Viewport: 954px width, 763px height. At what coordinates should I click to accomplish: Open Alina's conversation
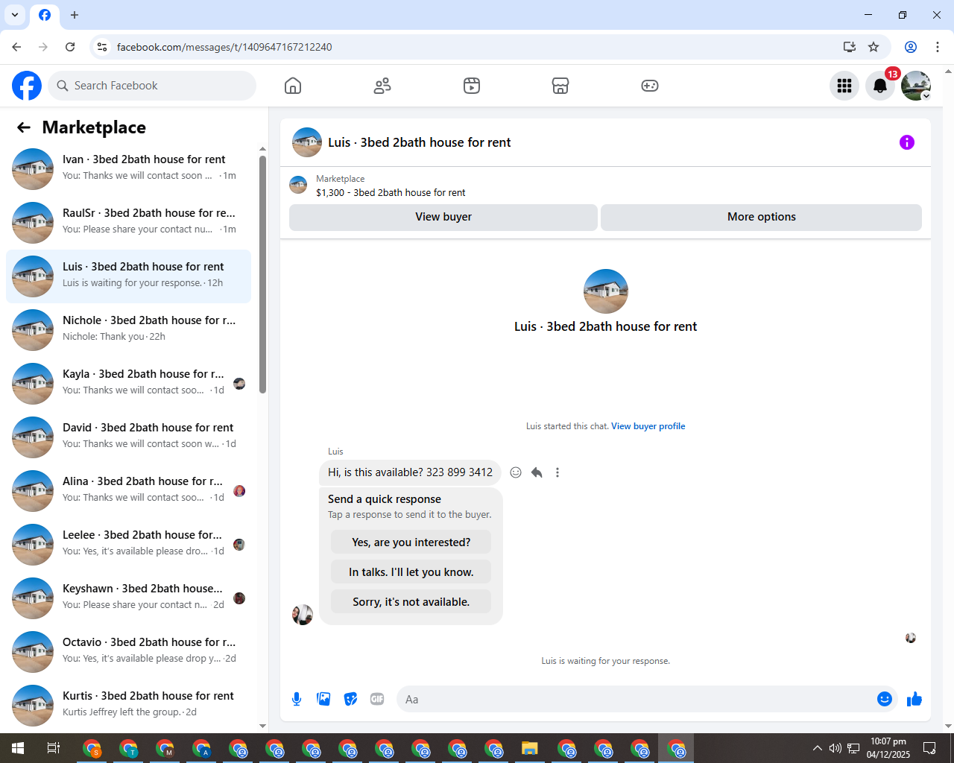pos(128,490)
